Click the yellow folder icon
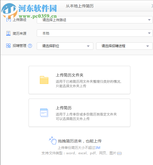The image size is (153, 165). 44,80
